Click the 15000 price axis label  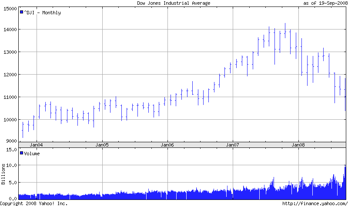click(x=9, y=8)
